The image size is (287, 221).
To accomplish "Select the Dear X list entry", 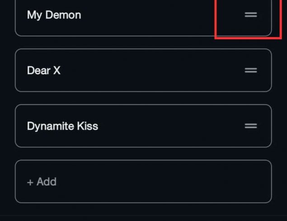I will tap(136, 70).
